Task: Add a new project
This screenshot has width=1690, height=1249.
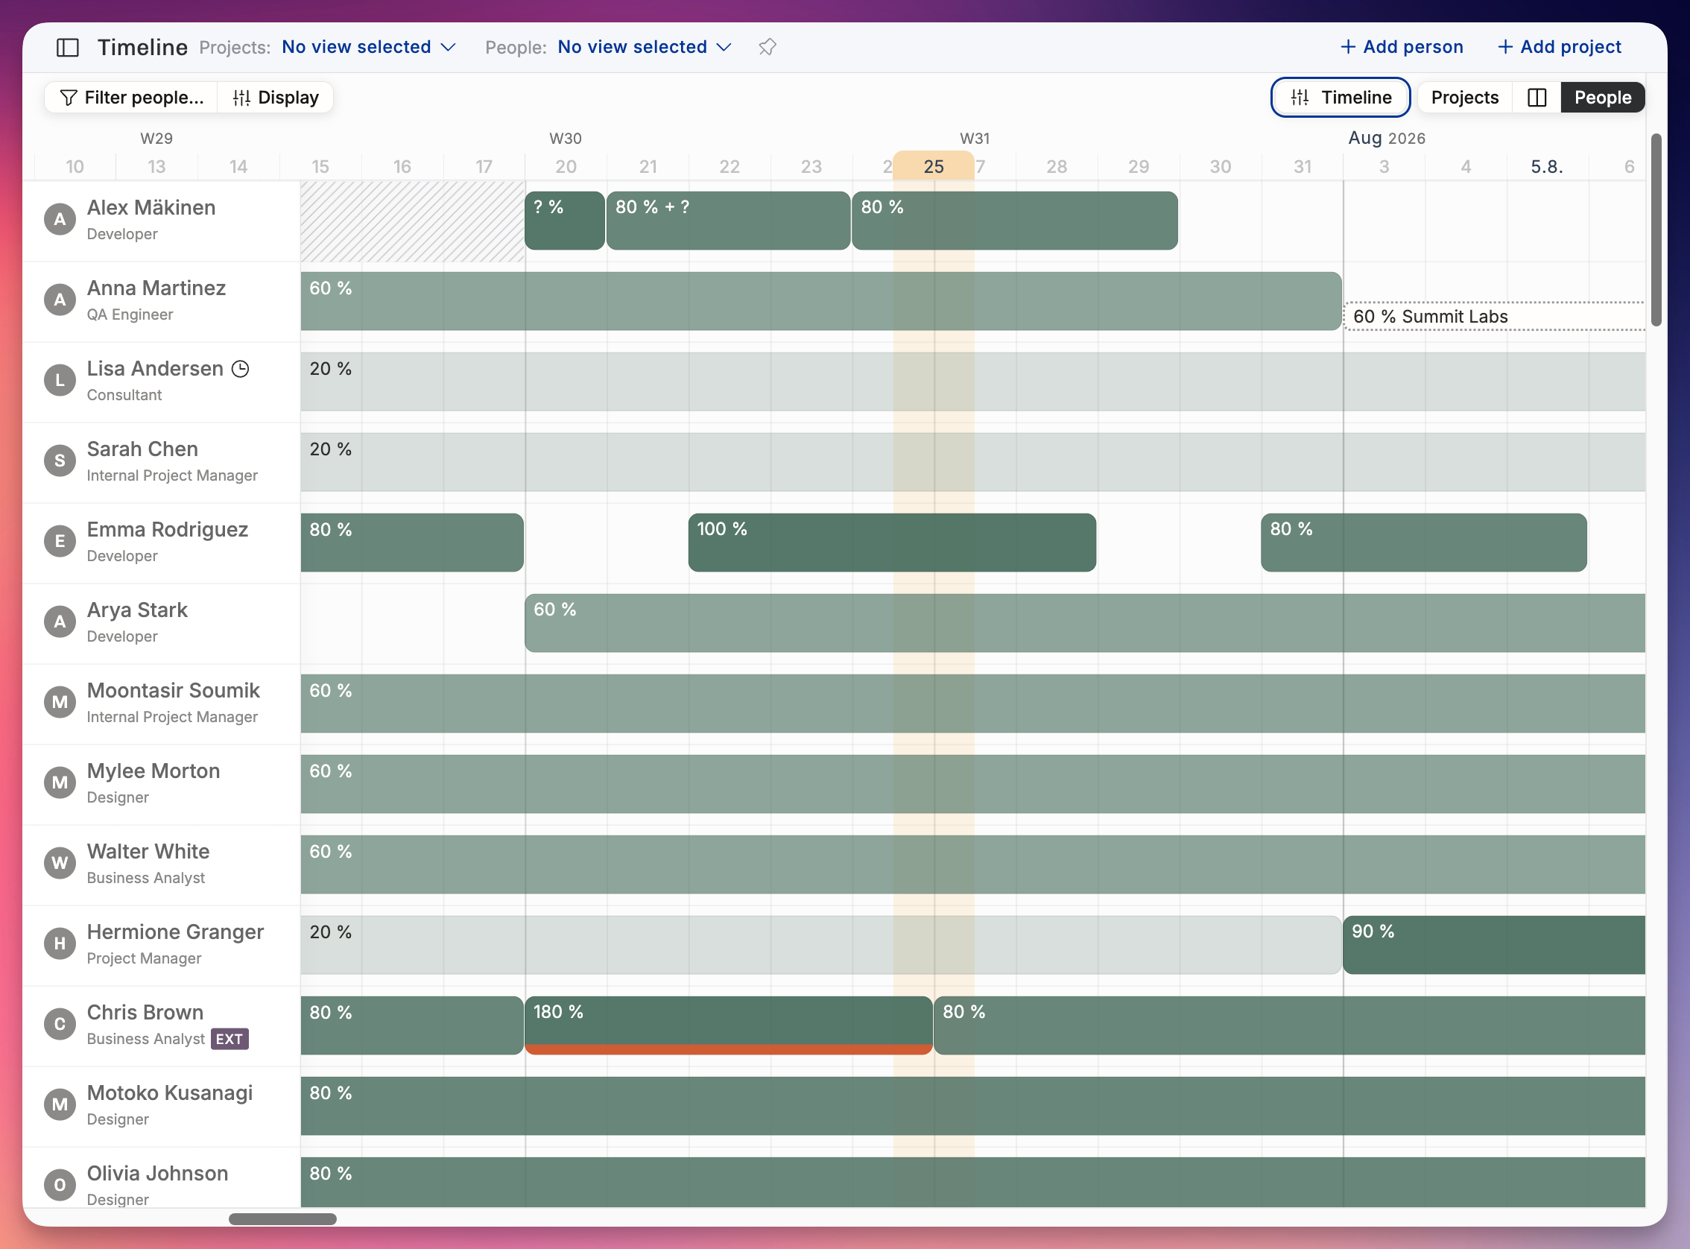Action: coord(1560,47)
